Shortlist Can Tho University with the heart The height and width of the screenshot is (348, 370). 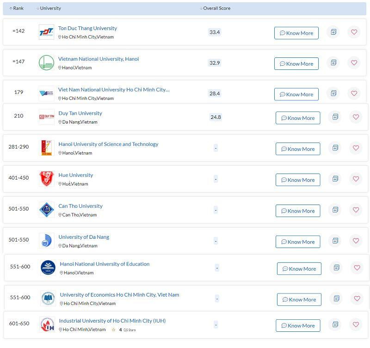[x=356, y=210]
